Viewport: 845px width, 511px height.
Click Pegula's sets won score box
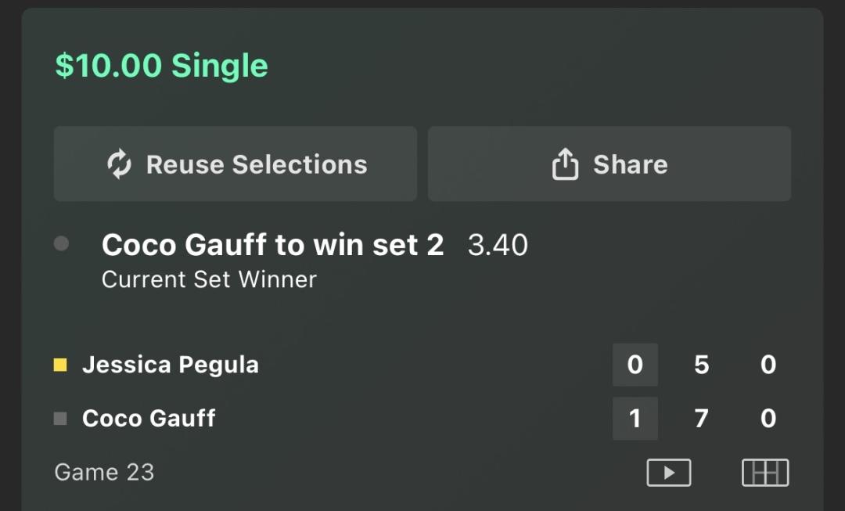tap(635, 365)
